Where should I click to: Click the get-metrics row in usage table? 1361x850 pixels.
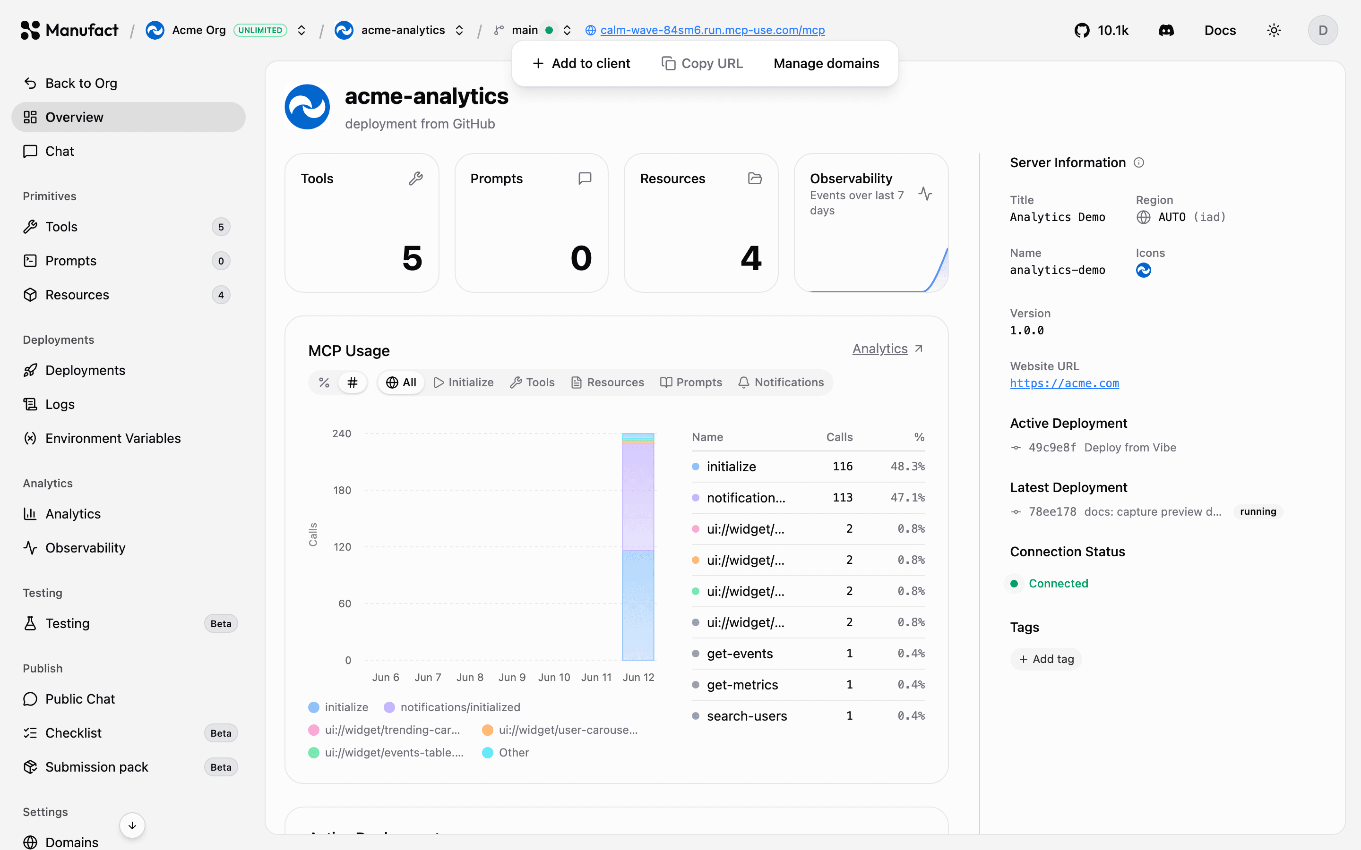(808, 685)
